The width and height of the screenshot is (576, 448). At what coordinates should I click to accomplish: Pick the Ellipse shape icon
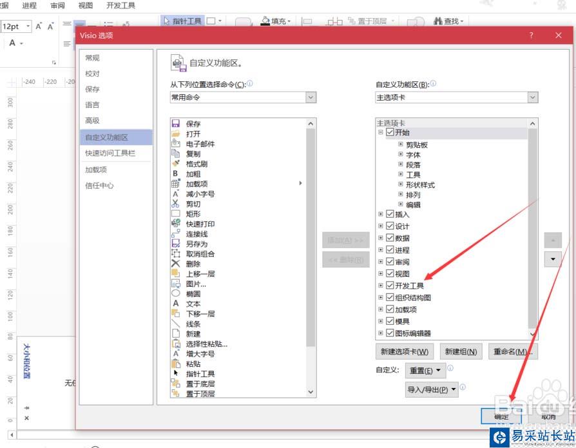176,293
